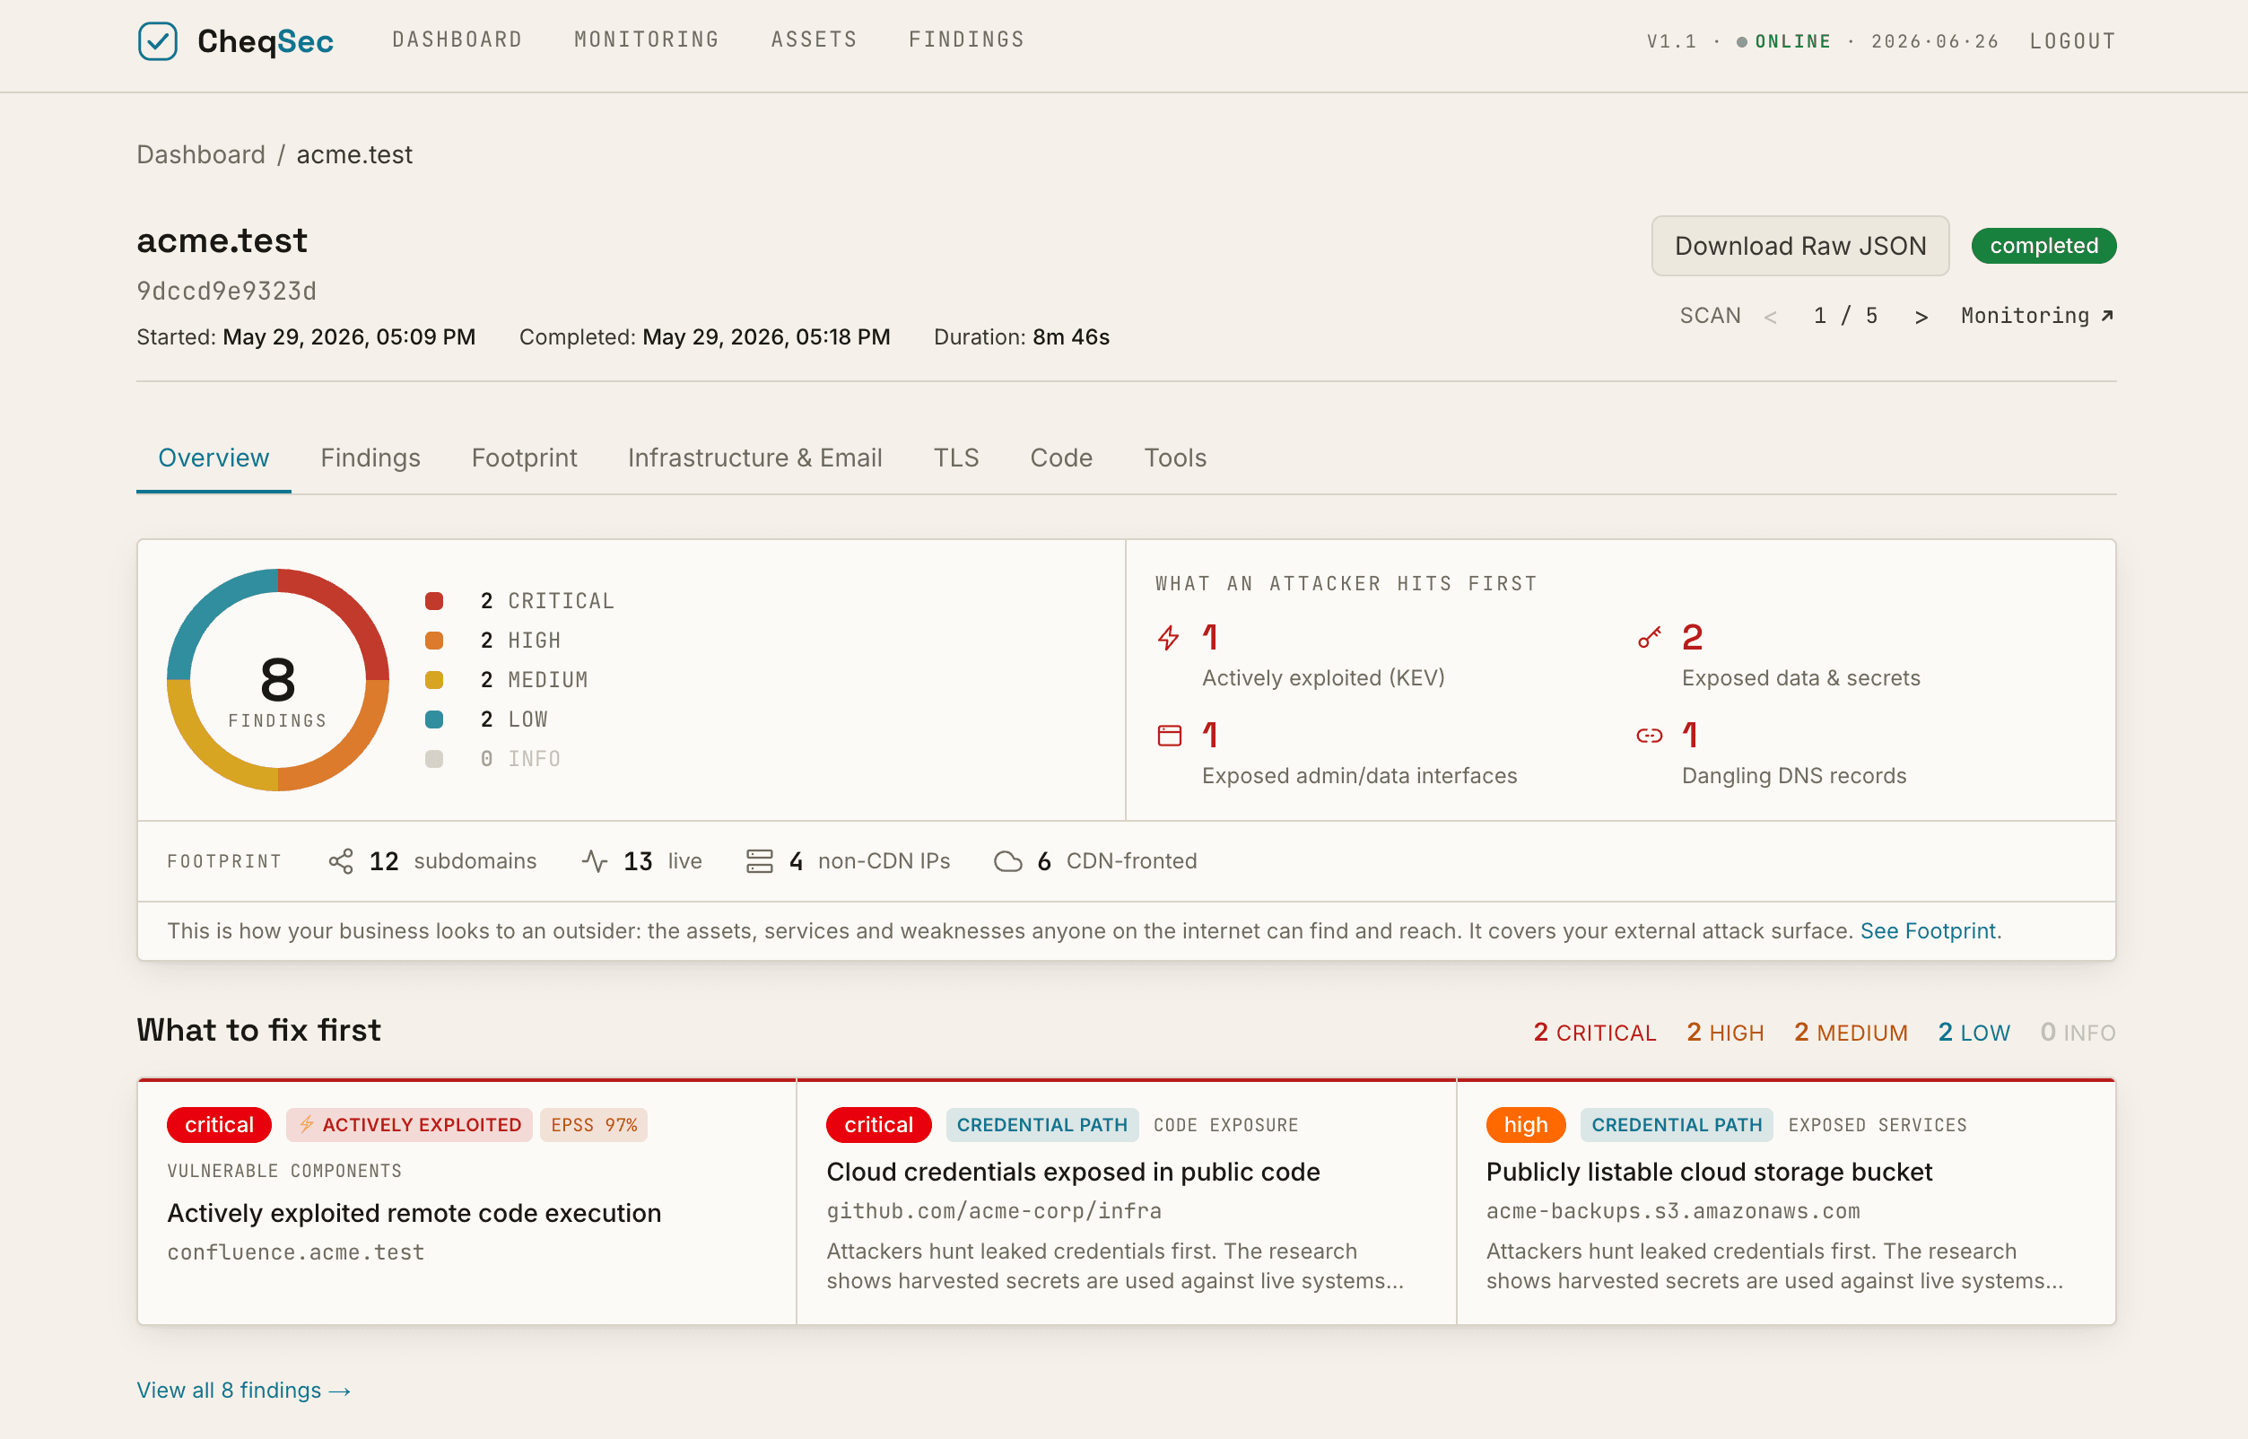Switch to the Footprint tab

pyautogui.click(x=524, y=458)
